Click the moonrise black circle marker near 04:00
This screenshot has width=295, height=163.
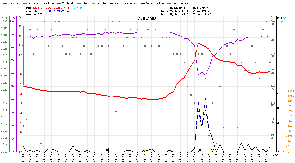107,150
